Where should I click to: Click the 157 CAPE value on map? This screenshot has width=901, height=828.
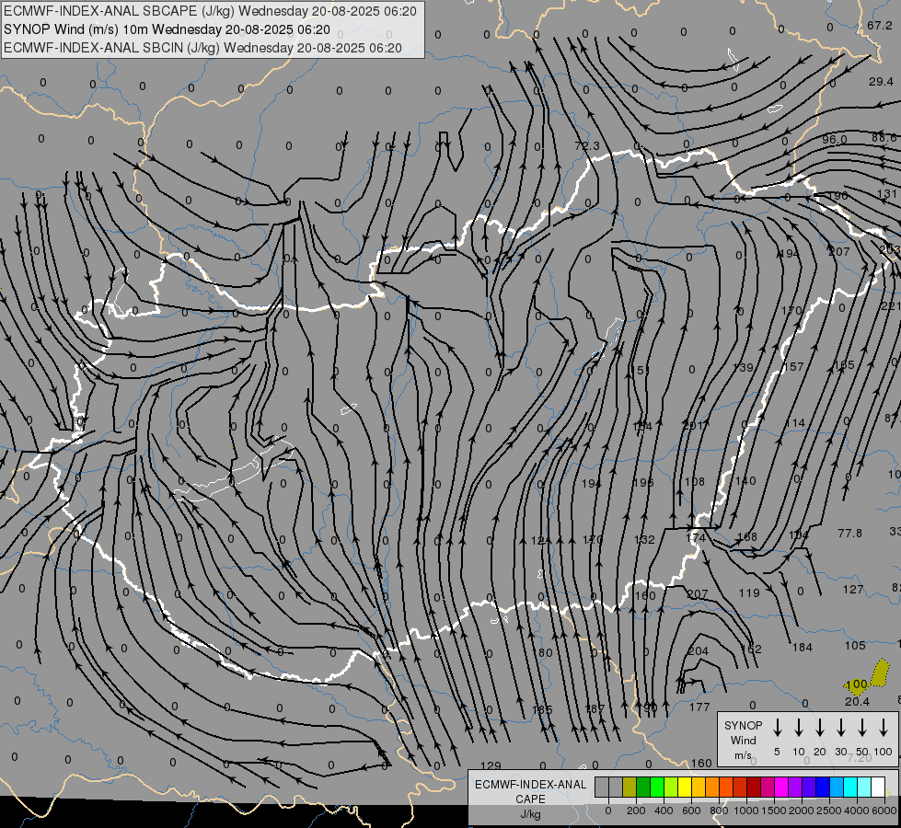[793, 366]
